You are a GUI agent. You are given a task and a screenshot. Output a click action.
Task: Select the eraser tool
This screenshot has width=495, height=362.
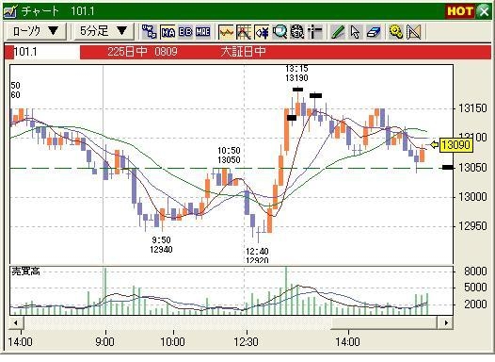point(374,32)
